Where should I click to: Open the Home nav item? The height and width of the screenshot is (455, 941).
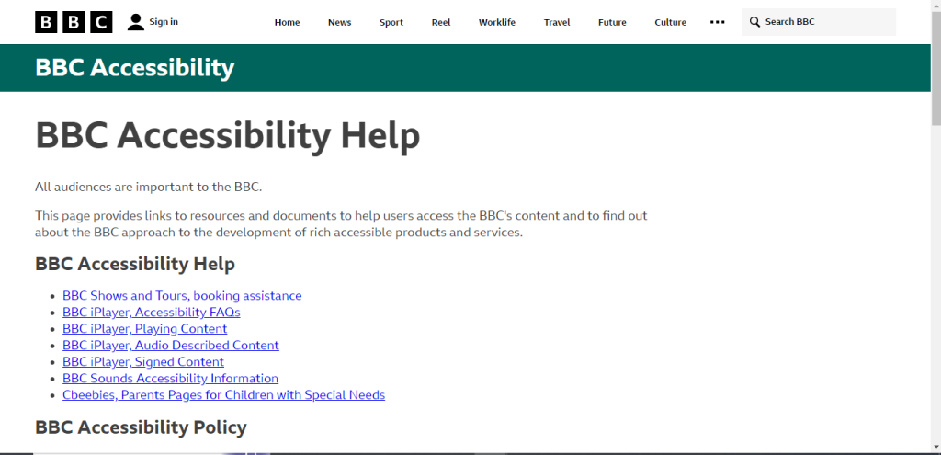(287, 22)
